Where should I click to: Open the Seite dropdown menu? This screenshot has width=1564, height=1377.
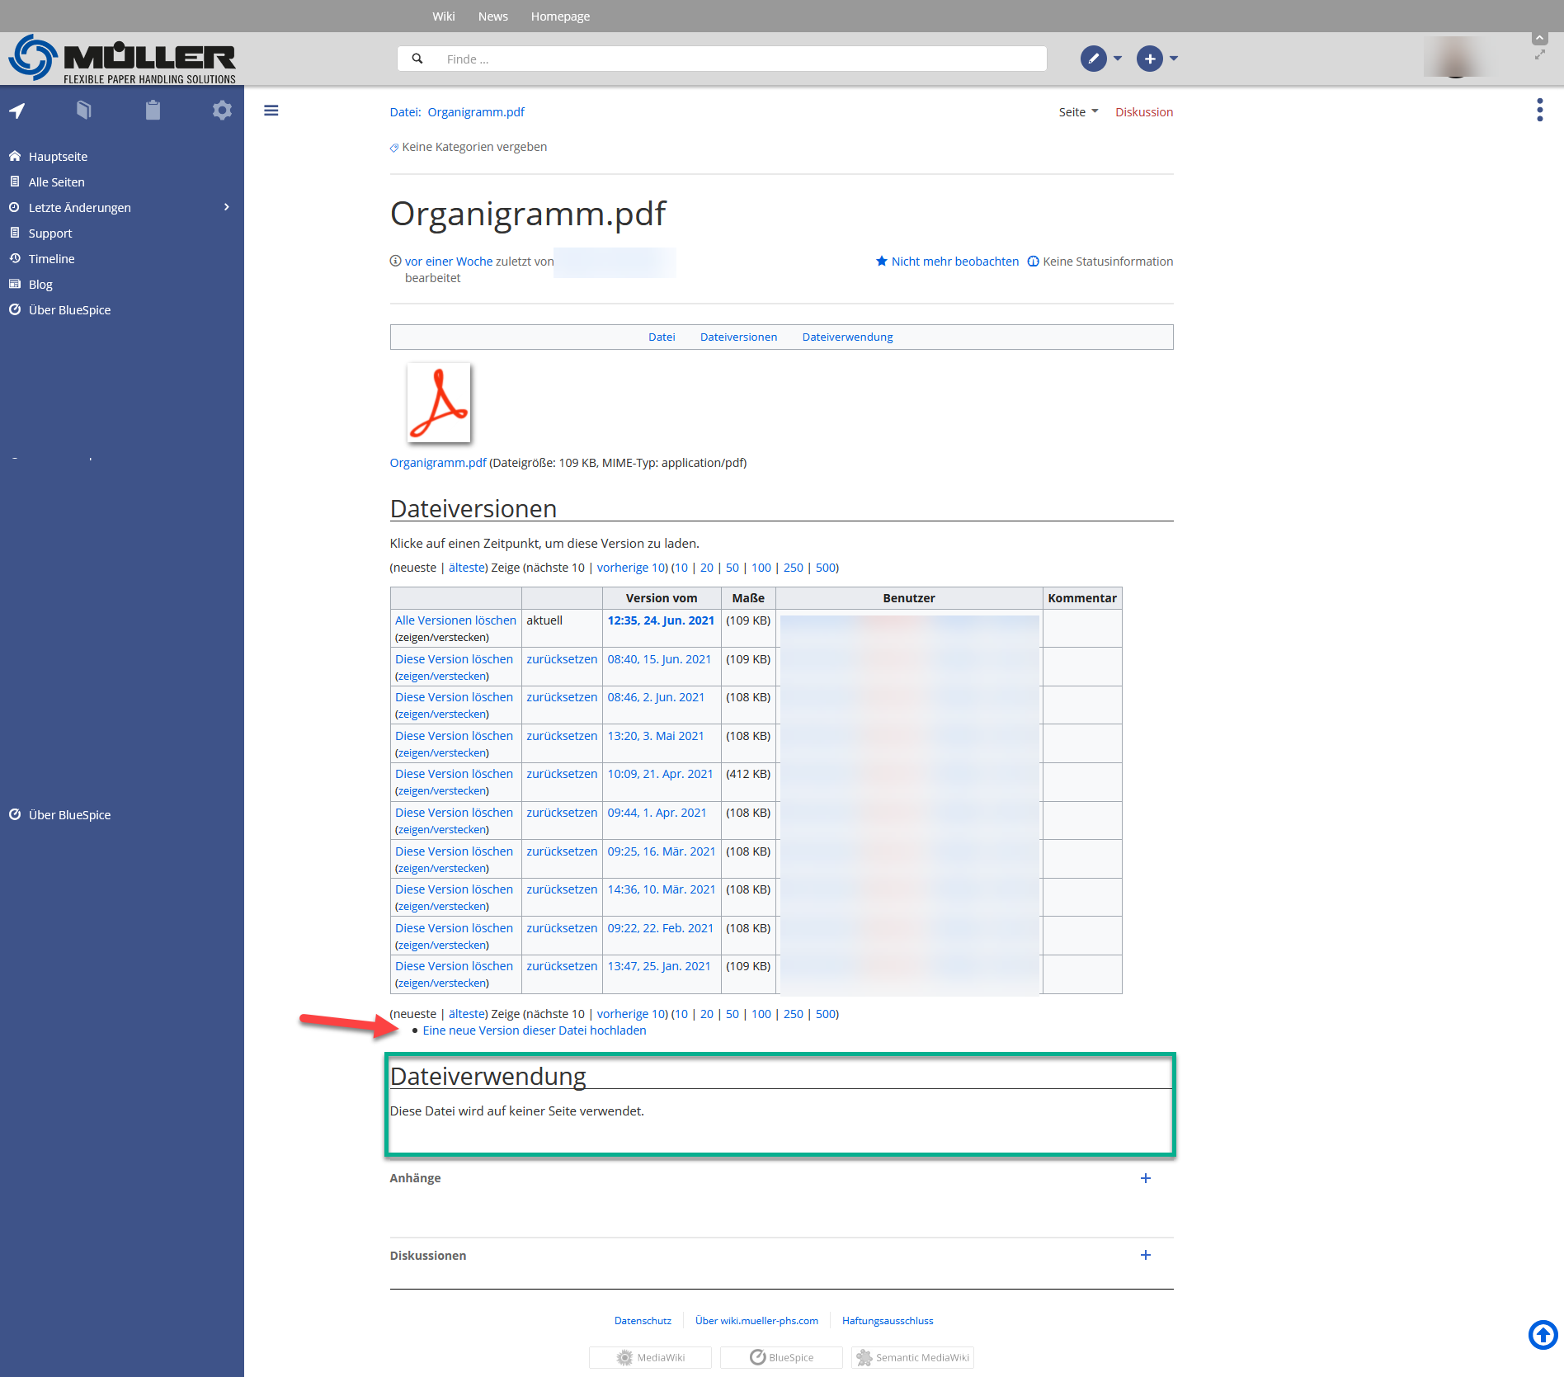click(1078, 112)
